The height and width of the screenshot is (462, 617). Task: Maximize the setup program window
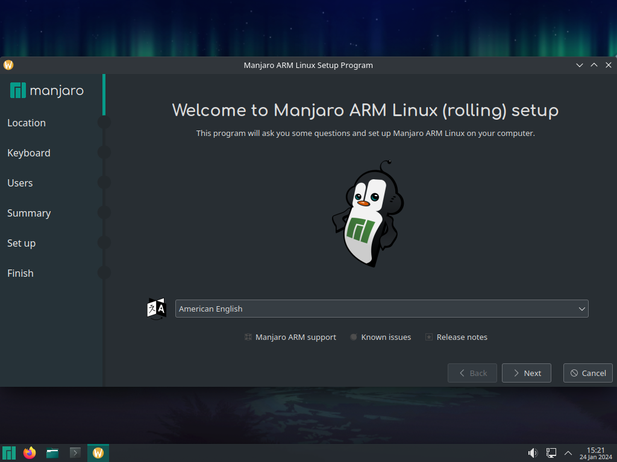(x=594, y=65)
